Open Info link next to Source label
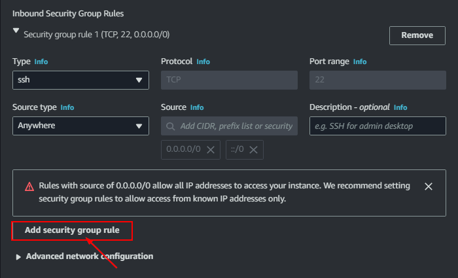Screen dimensions: 458x278 (197, 107)
